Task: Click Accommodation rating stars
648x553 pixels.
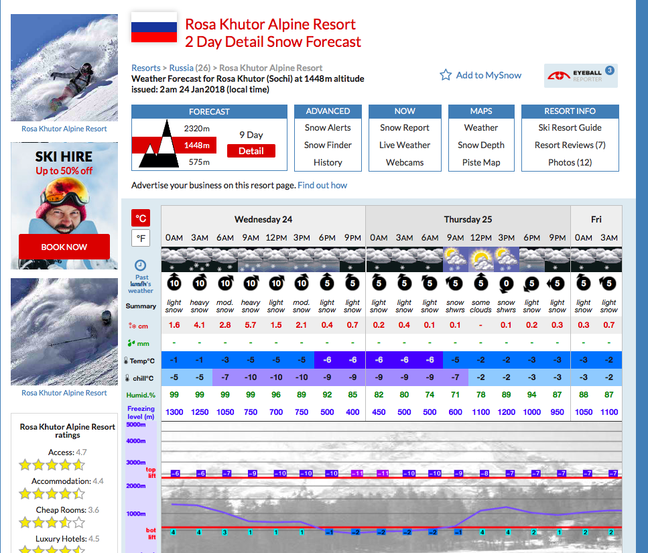Action: click(x=52, y=493)
